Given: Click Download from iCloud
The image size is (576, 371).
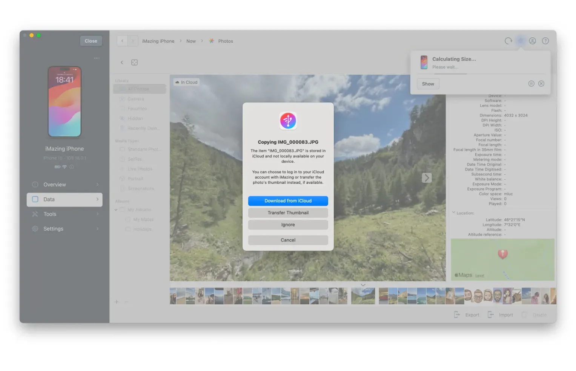Looking at the screenshot, I should point(288,201).
